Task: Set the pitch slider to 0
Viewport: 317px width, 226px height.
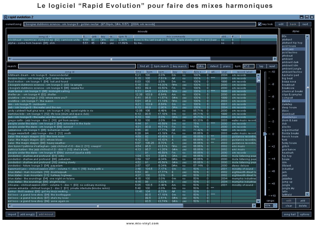Action: [265, 133]
